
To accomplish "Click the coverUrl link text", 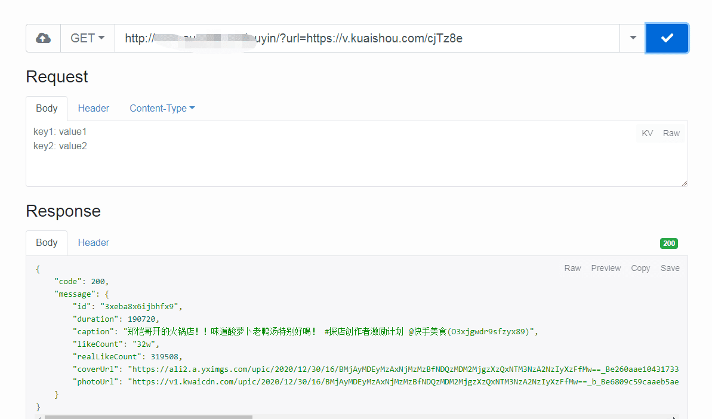I will tap(403, 369).
